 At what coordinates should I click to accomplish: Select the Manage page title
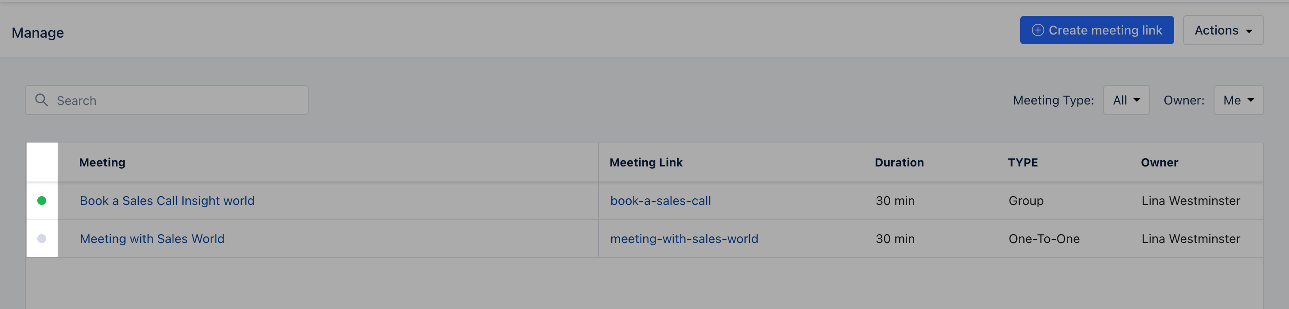pos(38,33)
